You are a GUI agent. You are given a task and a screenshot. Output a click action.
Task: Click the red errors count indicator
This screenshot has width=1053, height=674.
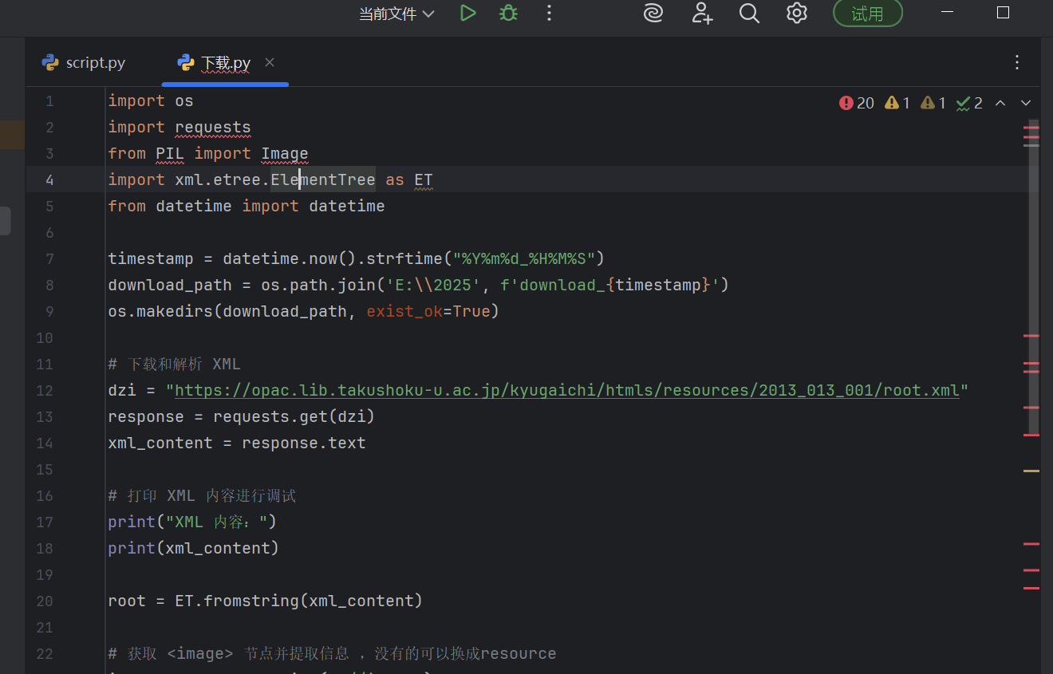[x=857, y=103]
